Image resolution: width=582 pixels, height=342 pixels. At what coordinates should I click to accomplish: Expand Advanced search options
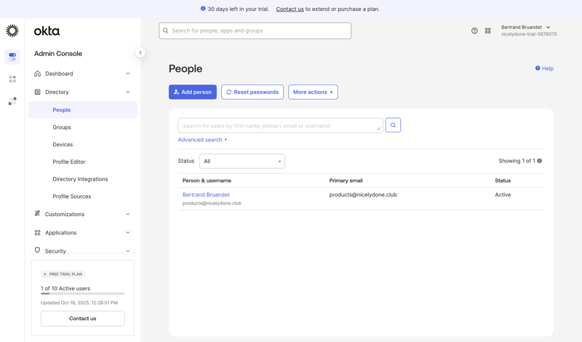[202, 140]
